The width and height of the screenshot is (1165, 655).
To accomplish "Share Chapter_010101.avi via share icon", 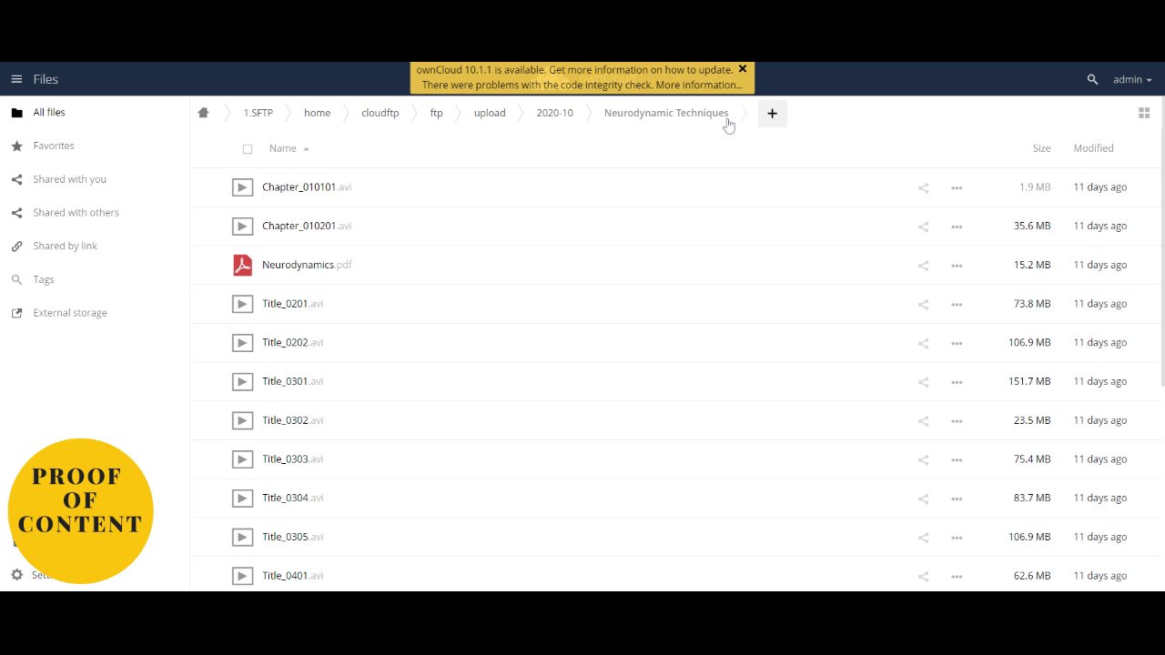I will (x=923, y=187).
